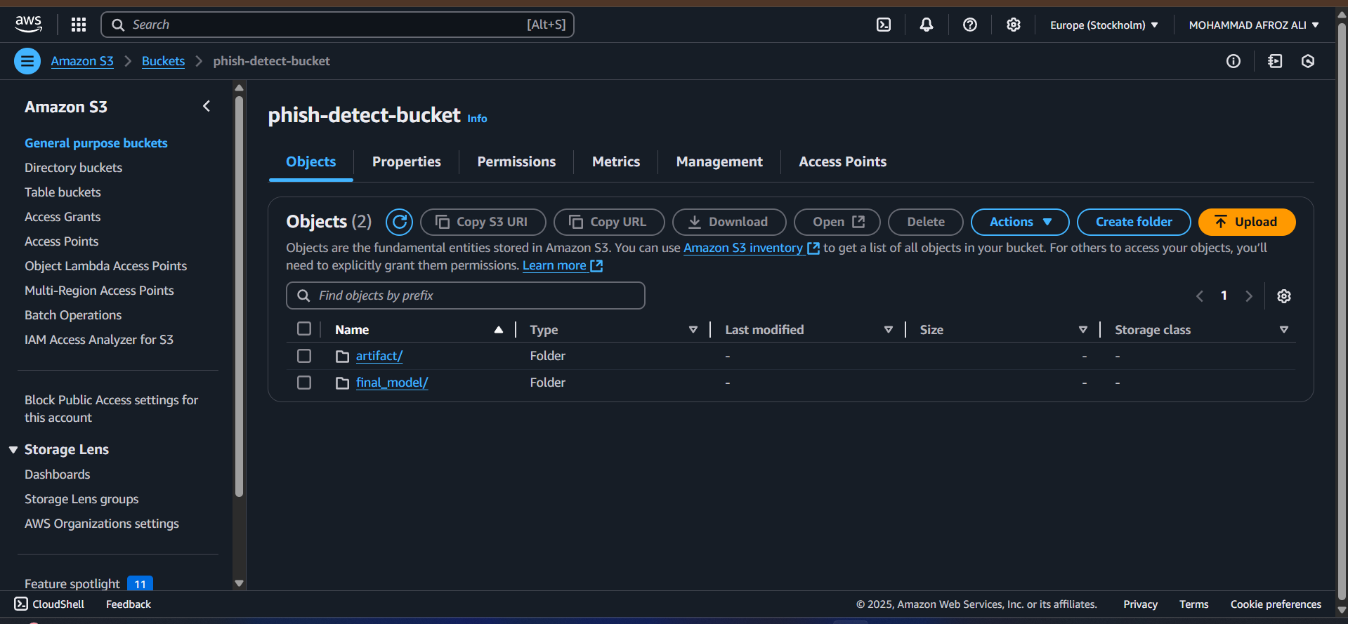The width and height of the screenshot is (1348, 624).
Task: Open the Actions dropdown
Action: click(1019, 222)
